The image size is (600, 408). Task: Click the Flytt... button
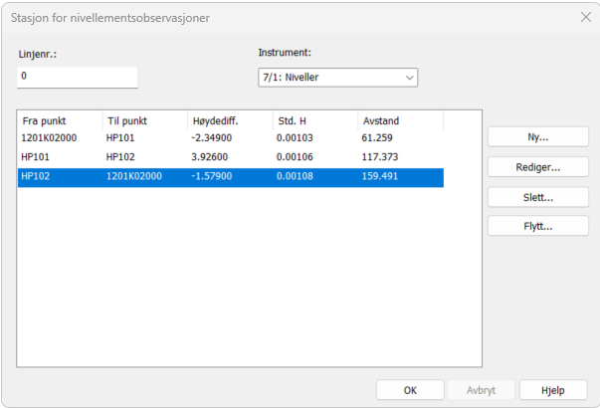click(x=537, y=226)
